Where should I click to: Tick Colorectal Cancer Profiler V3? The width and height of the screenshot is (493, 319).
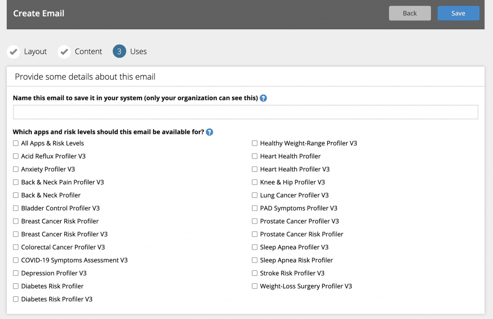click(x=16, y=247)
